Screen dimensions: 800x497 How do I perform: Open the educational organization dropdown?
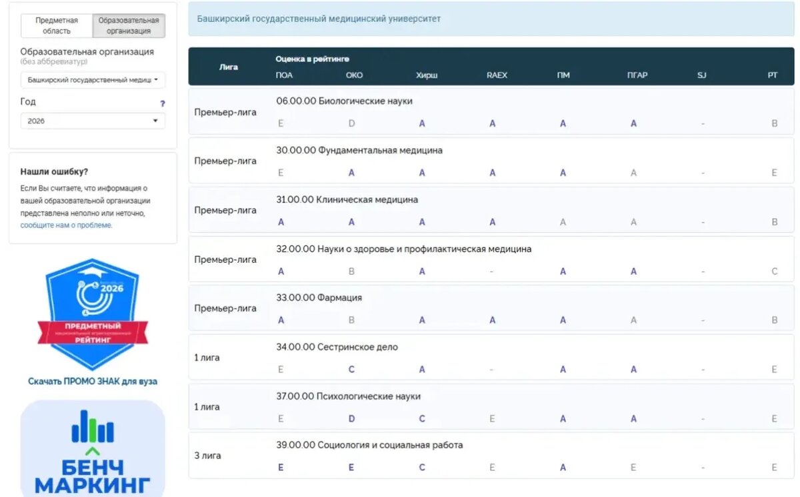point(93,80)
